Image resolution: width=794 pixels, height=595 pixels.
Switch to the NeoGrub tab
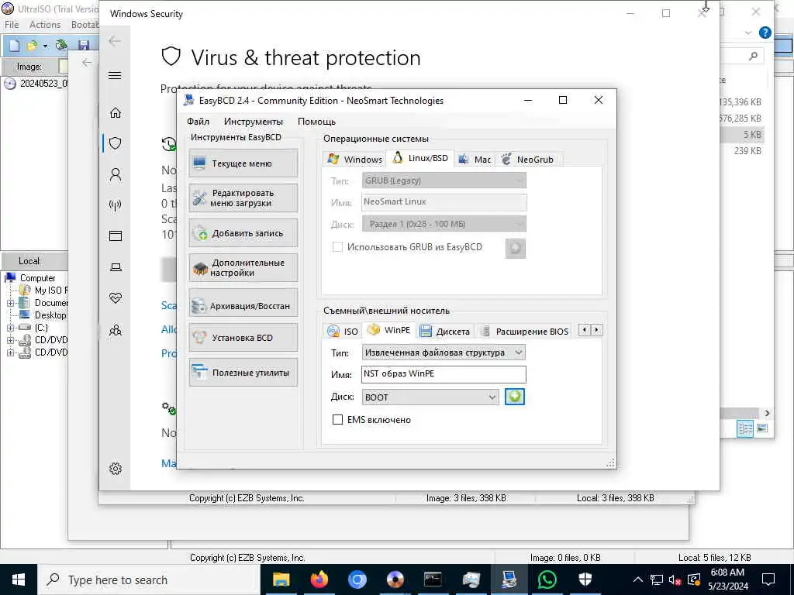527,160
